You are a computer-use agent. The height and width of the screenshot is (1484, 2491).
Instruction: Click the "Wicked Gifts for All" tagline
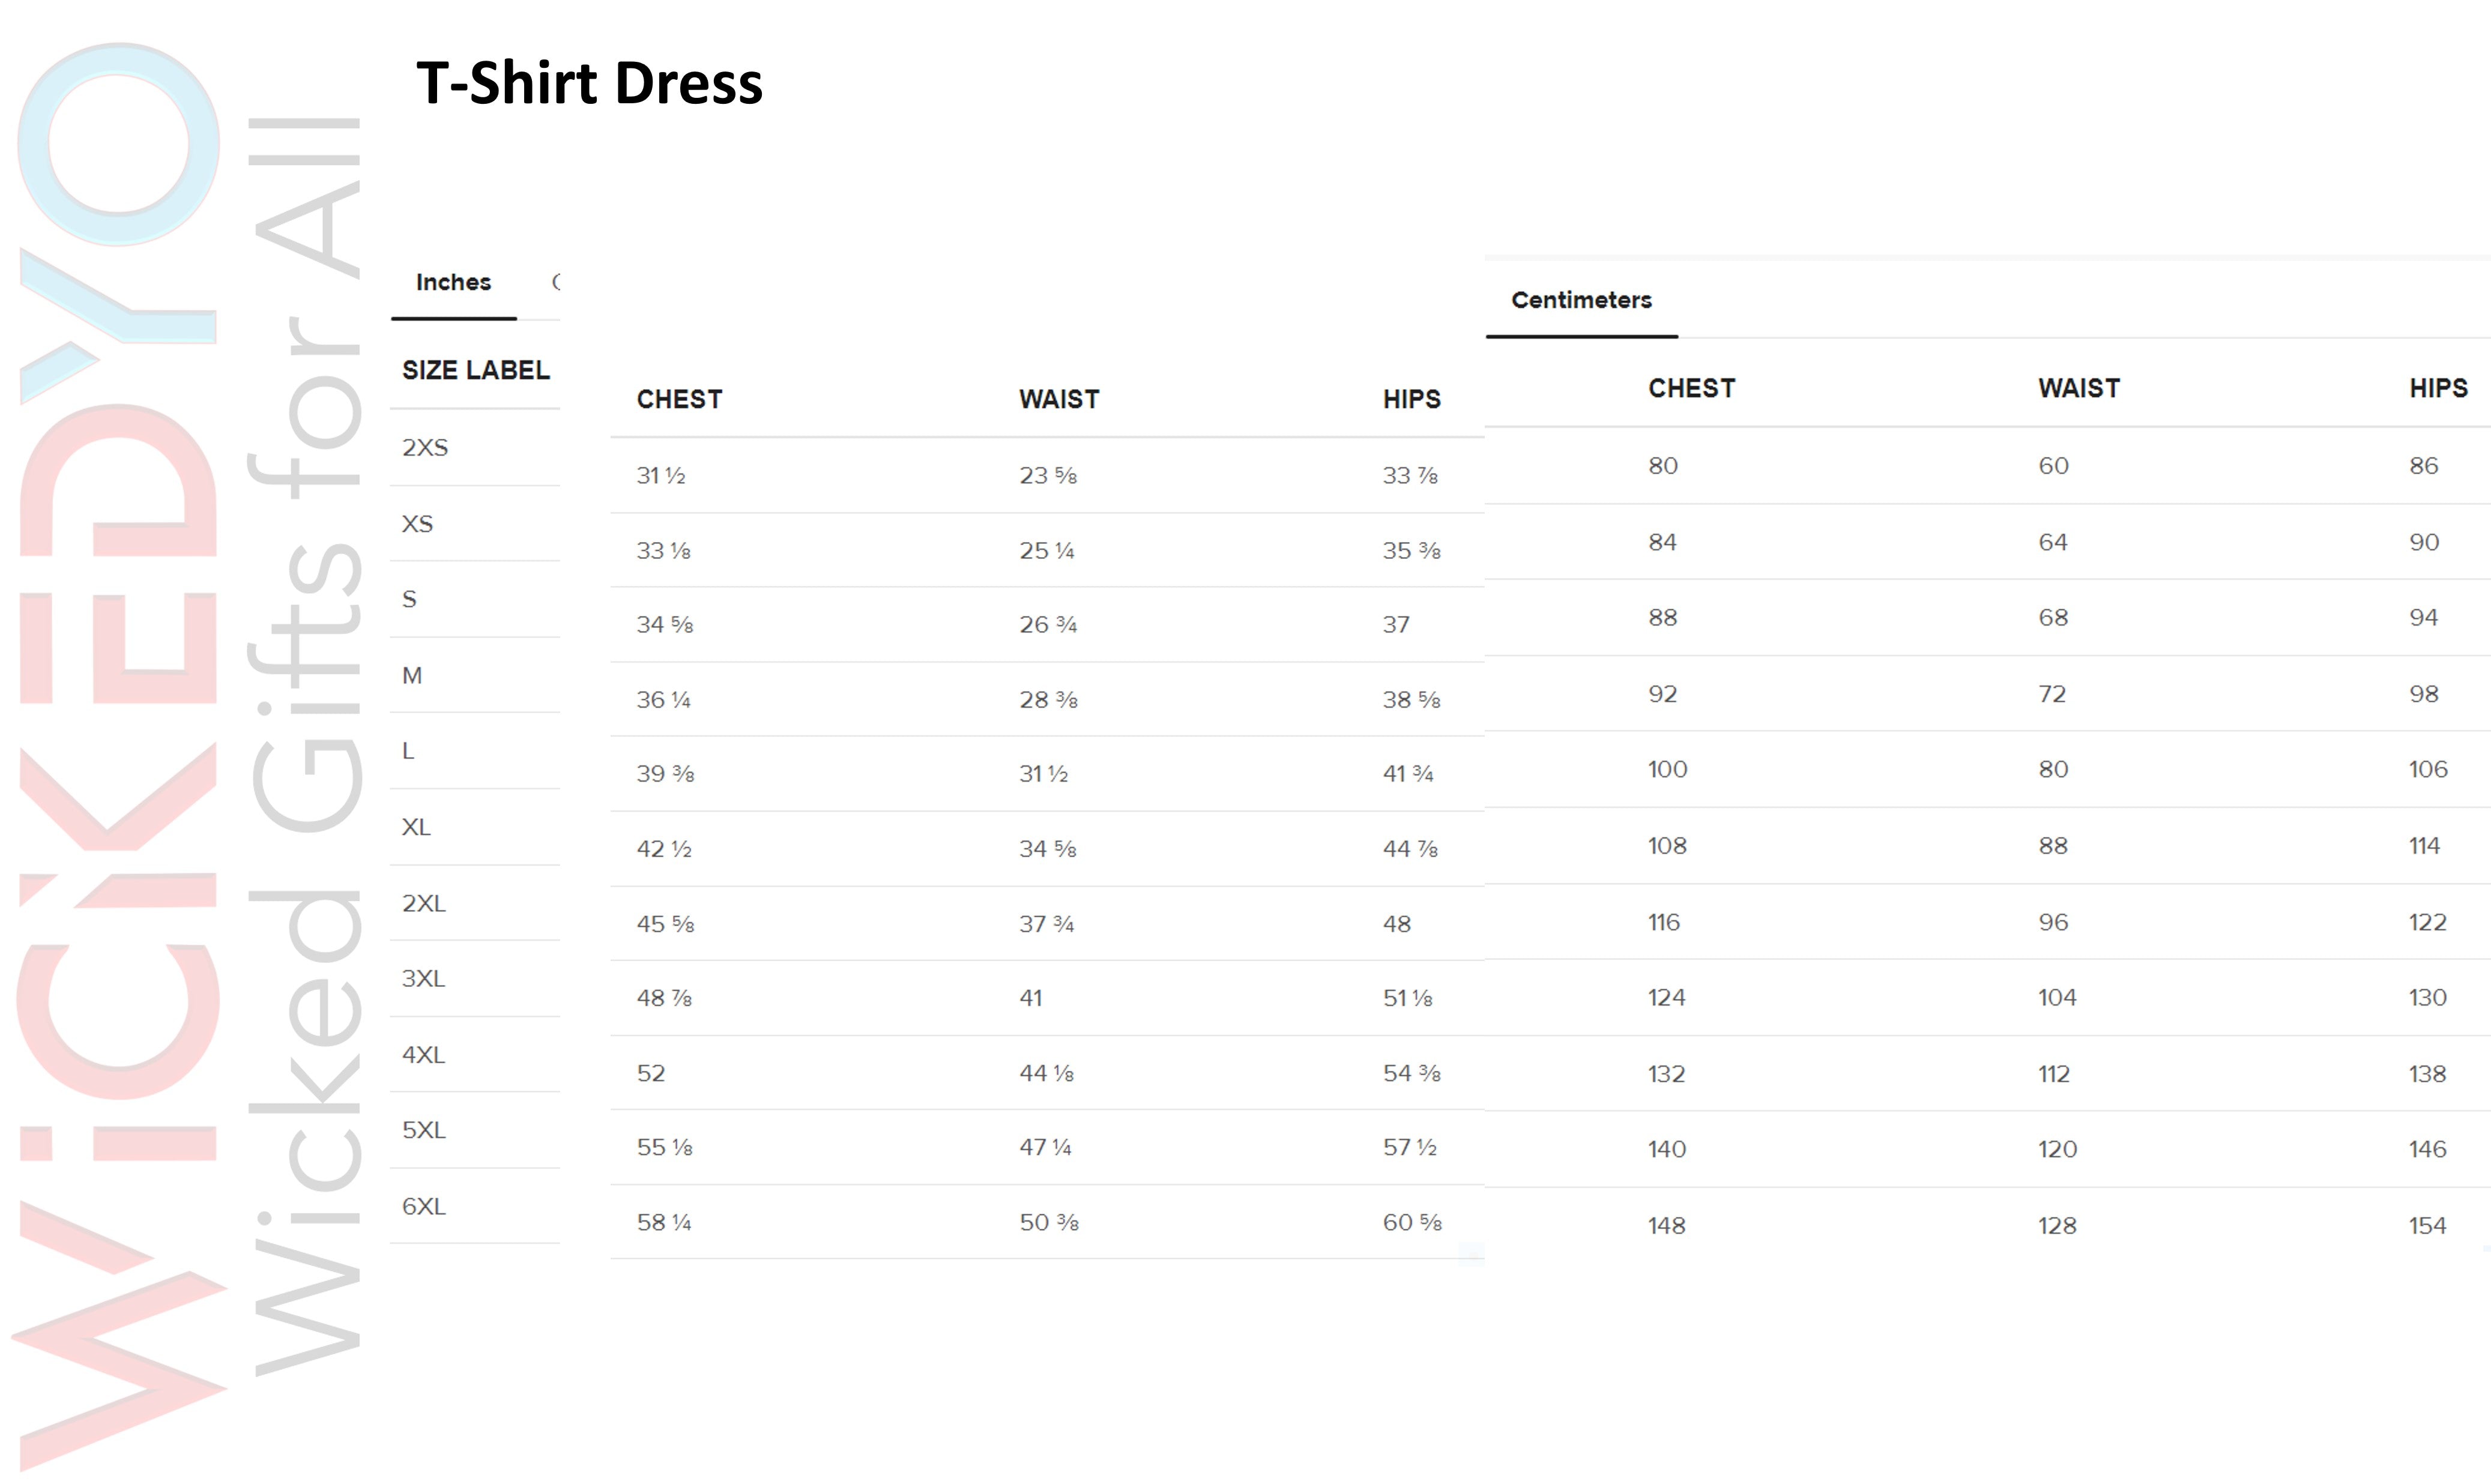(x=305, y=745)
